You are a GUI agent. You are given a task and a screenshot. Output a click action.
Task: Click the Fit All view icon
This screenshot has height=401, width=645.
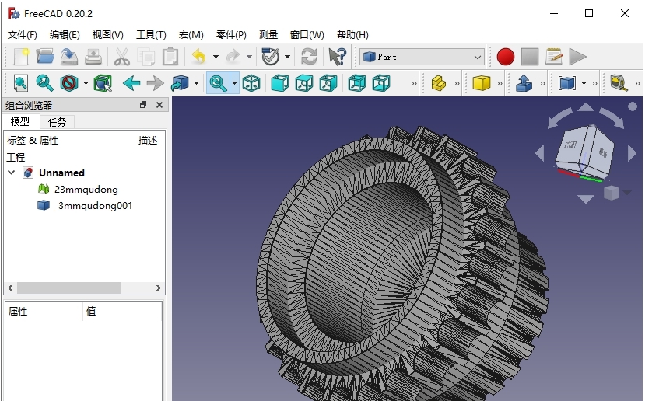point(20,83)
